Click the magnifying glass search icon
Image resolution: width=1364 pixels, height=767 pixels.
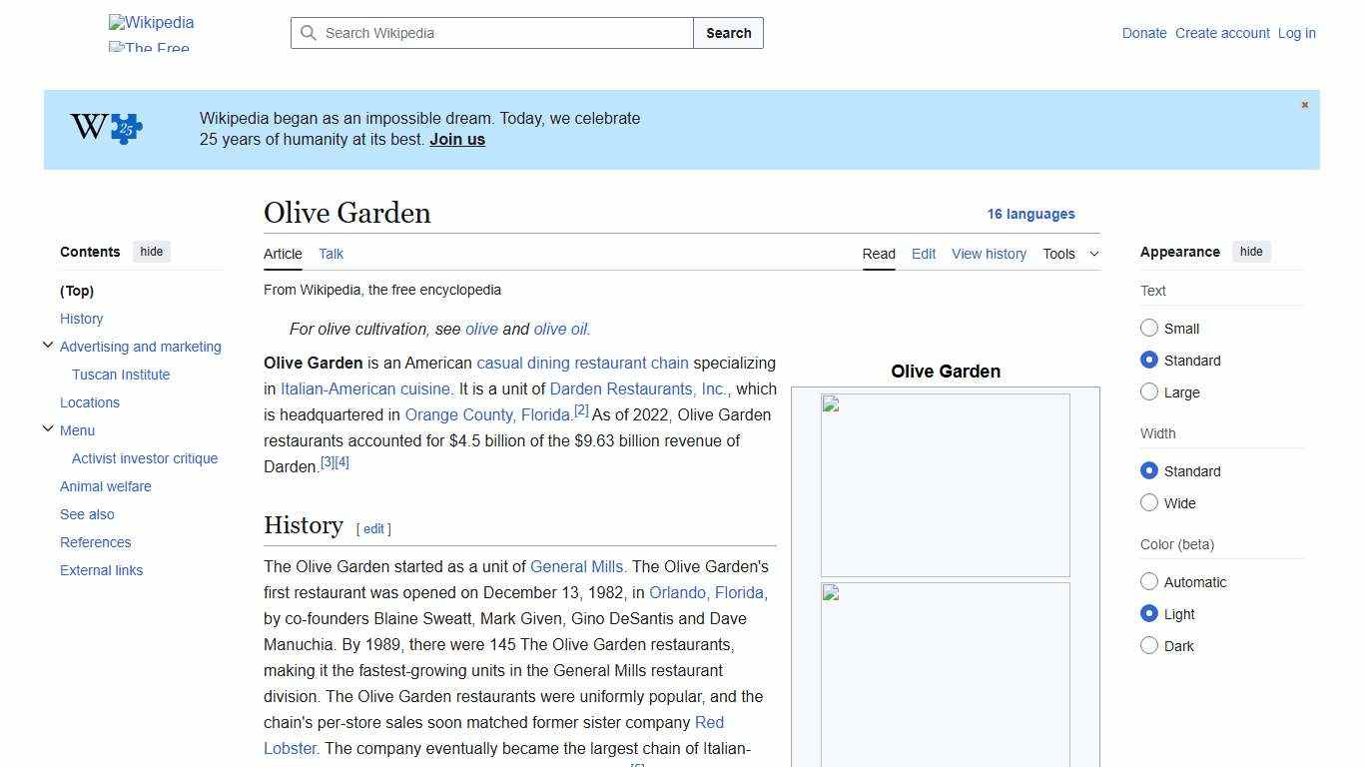coord(309,33)
